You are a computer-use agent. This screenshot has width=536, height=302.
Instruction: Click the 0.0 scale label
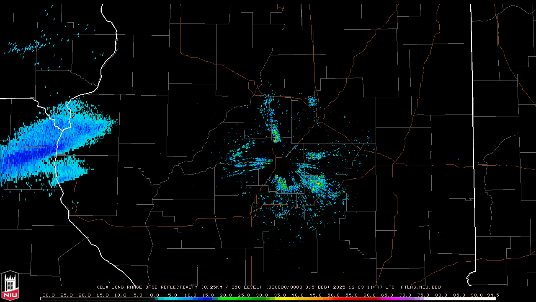(155, 295)
